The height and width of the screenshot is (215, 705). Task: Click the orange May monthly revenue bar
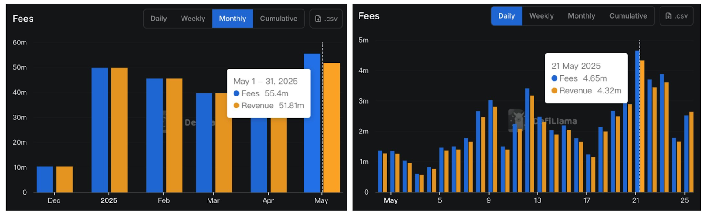(332, 128)
